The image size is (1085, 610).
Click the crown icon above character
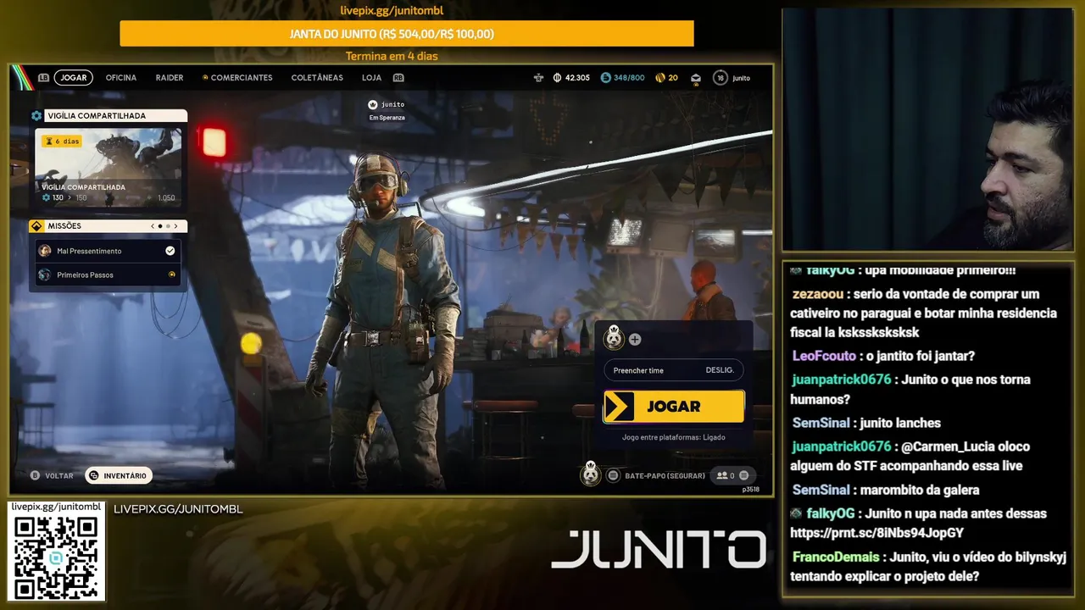pos(372,104)
